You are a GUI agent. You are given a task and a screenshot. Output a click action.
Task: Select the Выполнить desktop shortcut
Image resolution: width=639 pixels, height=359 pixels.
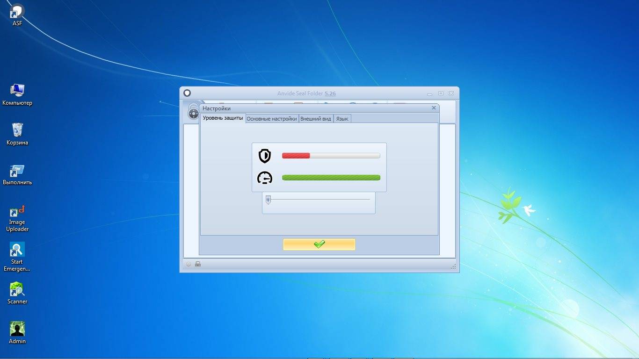17,174
